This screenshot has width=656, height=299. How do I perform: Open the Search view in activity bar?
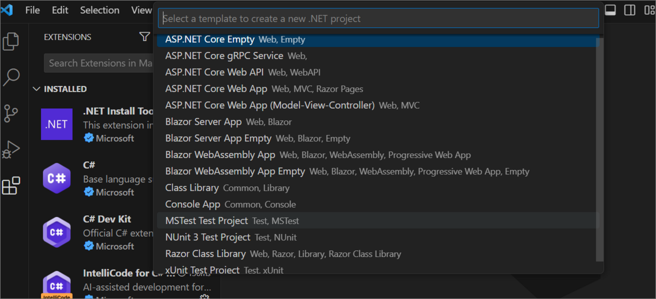tap(11, 77)
